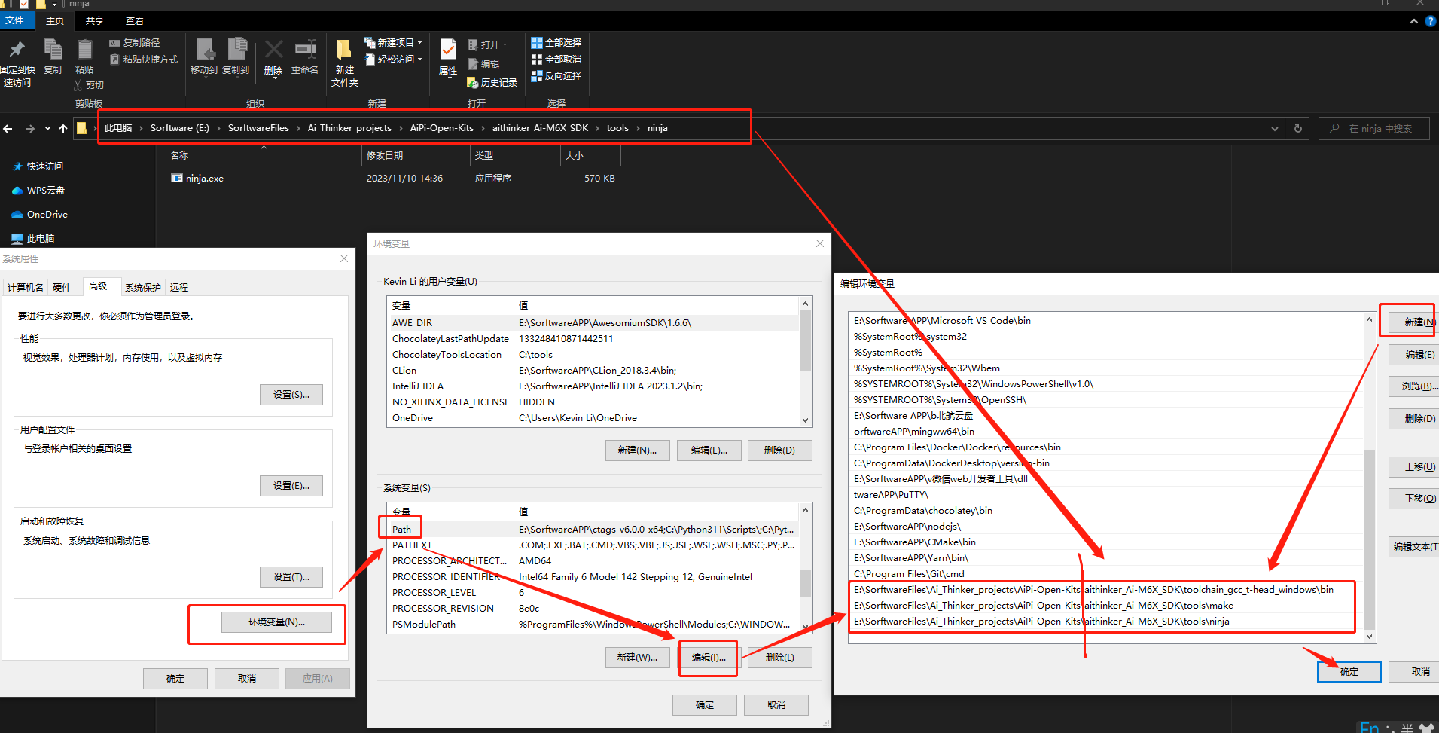
Task: Click the Delete (删除) X icon
Action: pos(274,50)
